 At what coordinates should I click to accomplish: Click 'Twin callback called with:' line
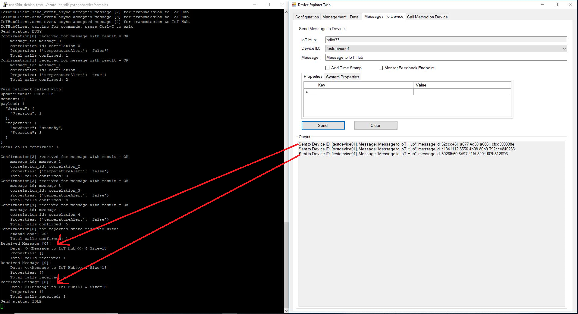tap(32, 89)
